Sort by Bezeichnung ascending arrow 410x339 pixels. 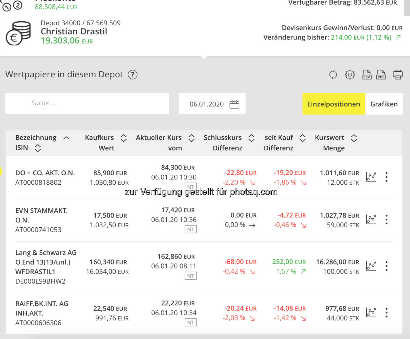click(x=66, y=138)
